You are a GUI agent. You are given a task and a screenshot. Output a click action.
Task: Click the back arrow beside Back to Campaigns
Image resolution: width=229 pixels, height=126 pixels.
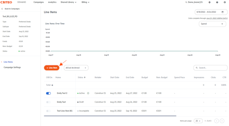pyautogui.click(x=2, y=9)
